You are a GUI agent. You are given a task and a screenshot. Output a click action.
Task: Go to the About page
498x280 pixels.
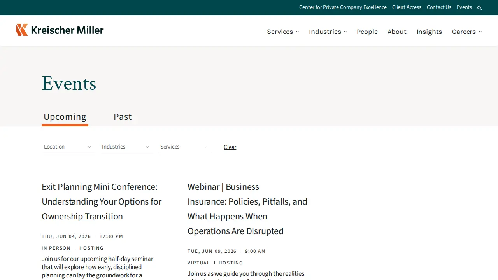(397, 31)
